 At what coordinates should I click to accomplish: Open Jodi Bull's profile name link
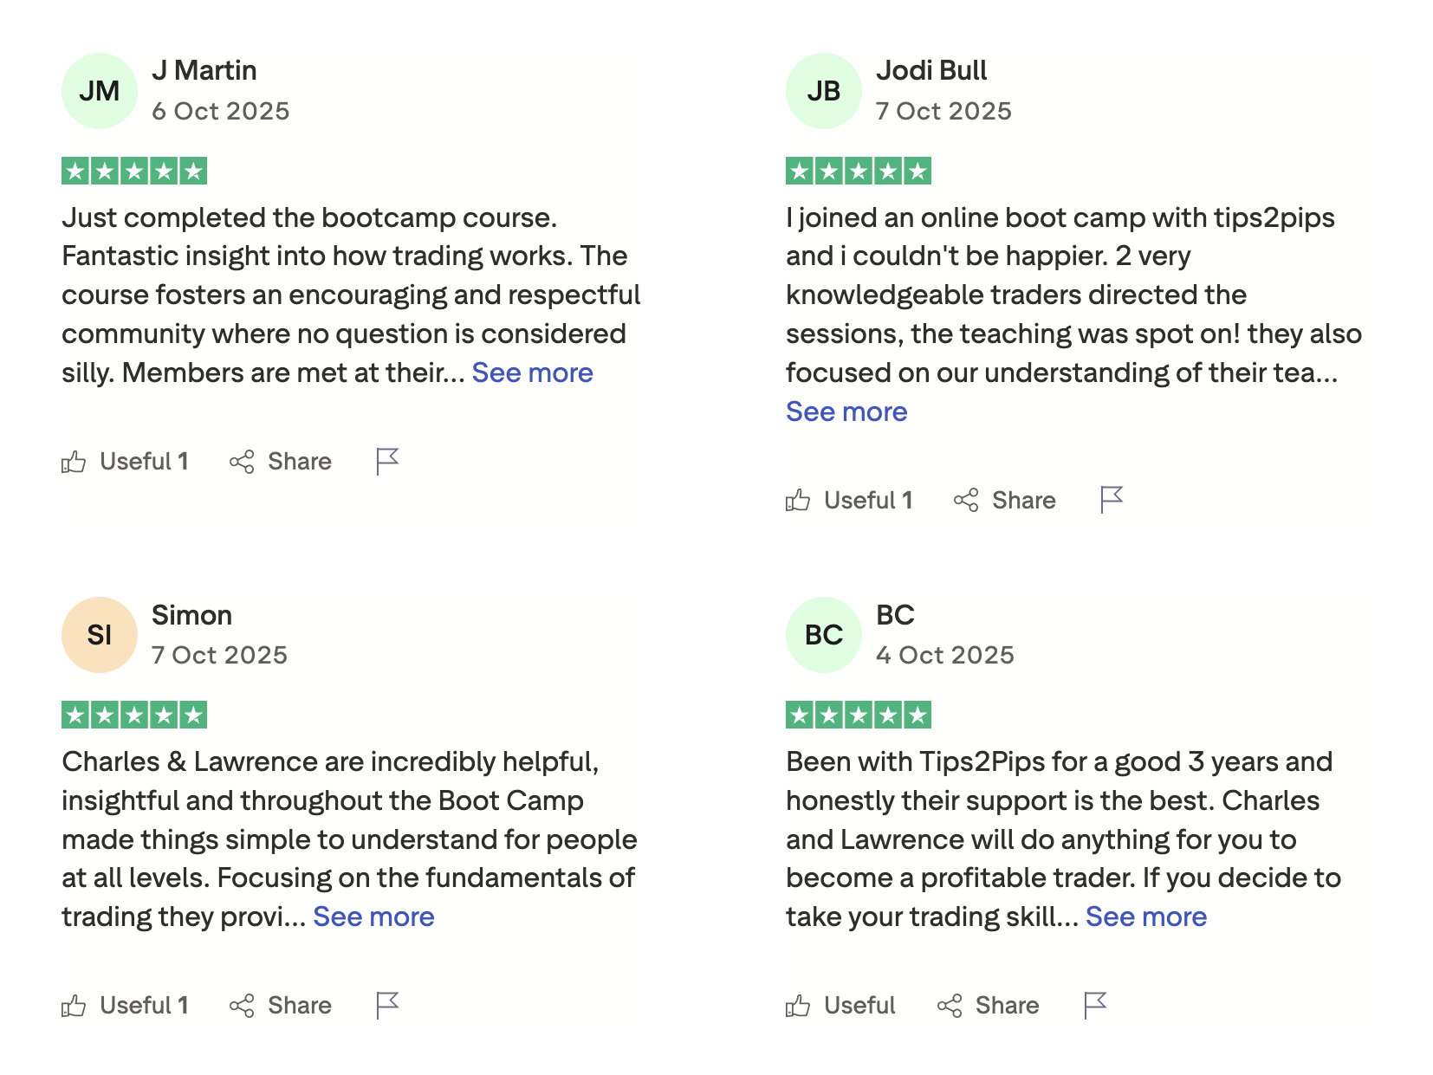(x=931, y=70)
